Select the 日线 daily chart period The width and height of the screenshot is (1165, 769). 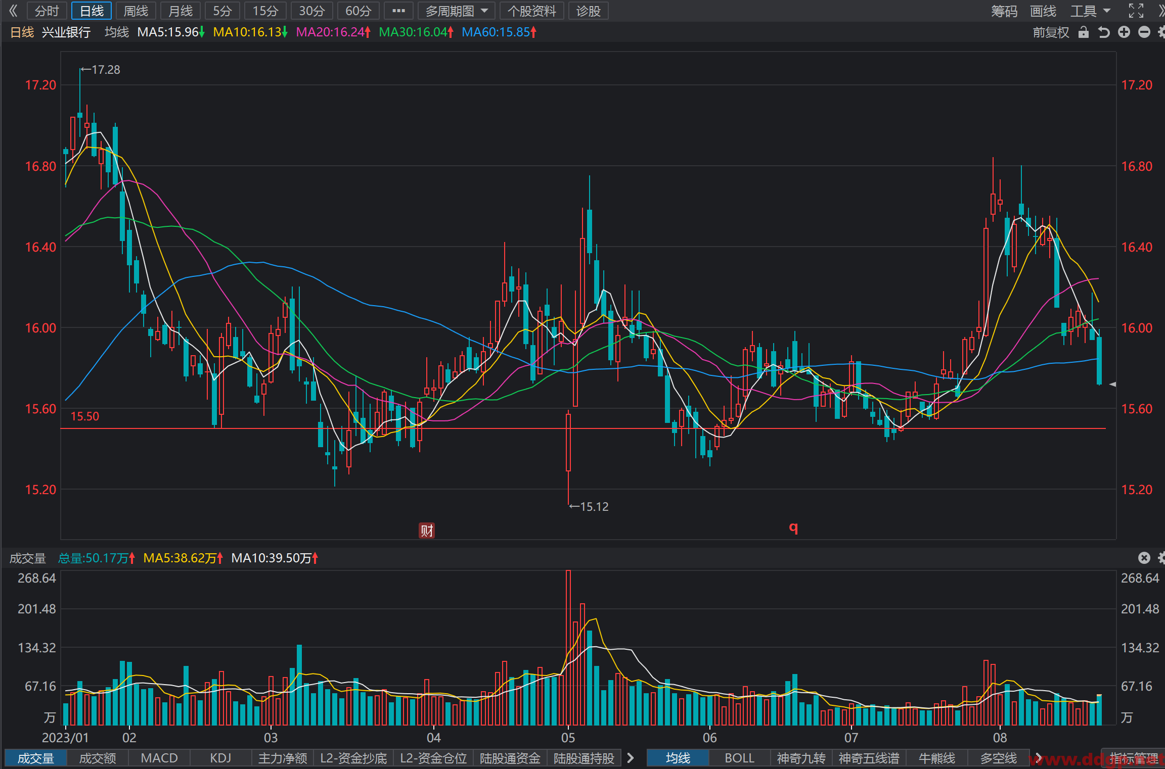92,11
